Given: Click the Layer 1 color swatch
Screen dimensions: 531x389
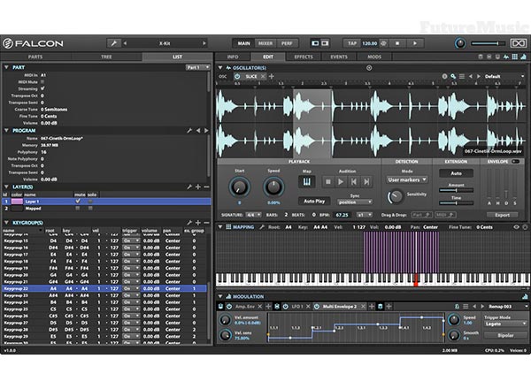Looking at the screenshot, I should point(17,202).
